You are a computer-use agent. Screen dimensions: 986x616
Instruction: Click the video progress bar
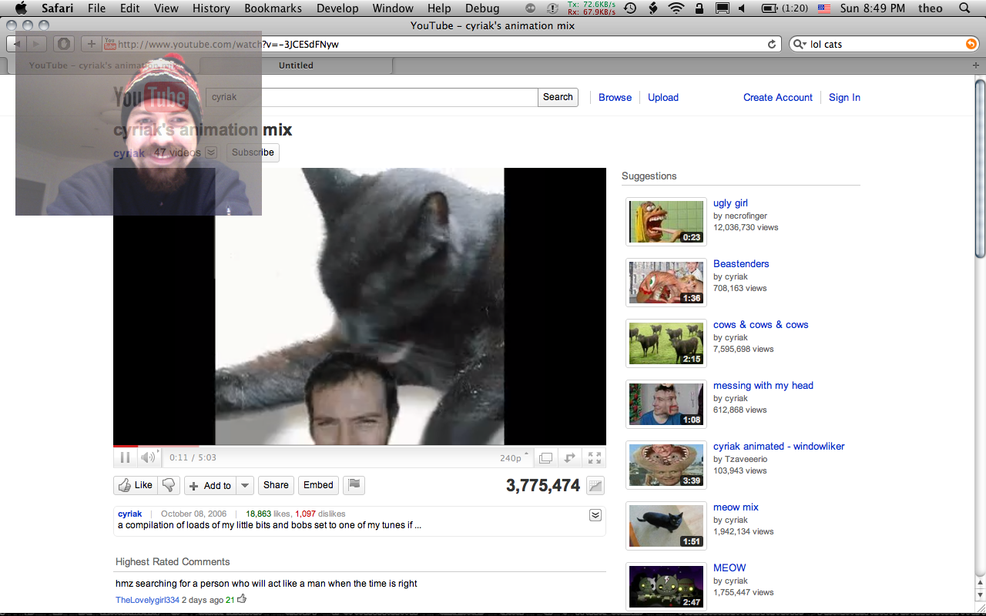tap(359, 446)
